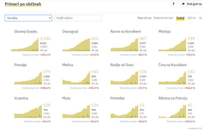The width and height of the screenshot is (202, 131).
Task: Open the Črna na Koroškem heading
Action: pyautogui.click(x=172, y=65)
